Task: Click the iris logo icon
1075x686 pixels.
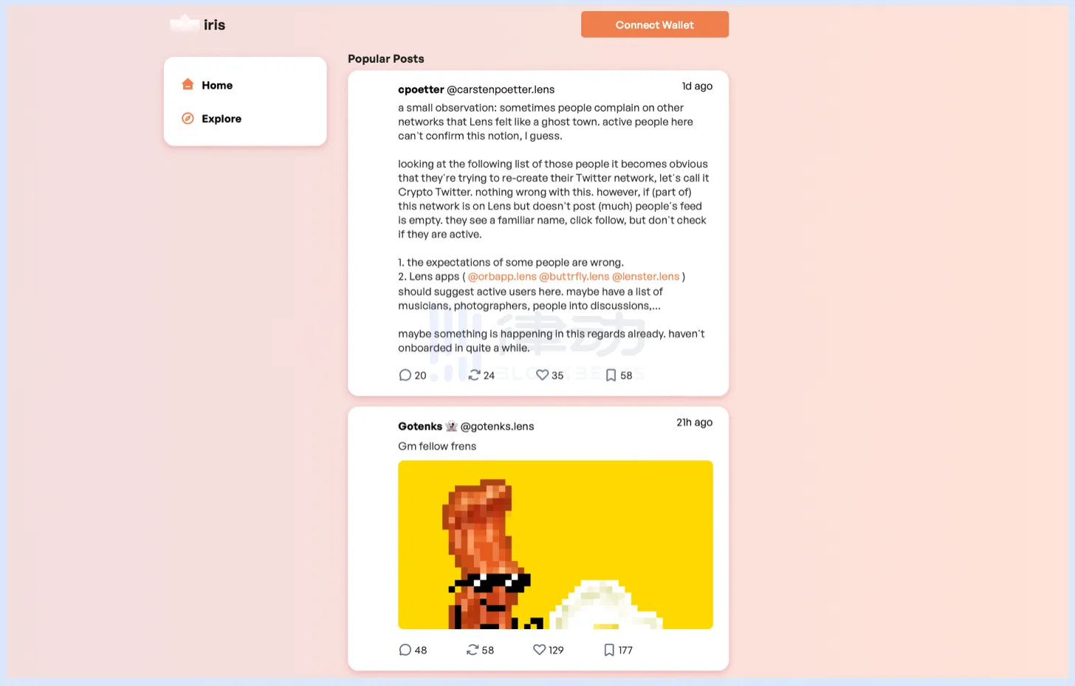Action: [184, 24]
